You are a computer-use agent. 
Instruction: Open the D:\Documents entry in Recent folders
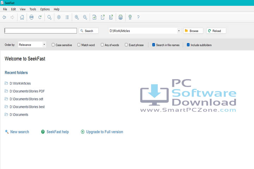click(19, 114)
